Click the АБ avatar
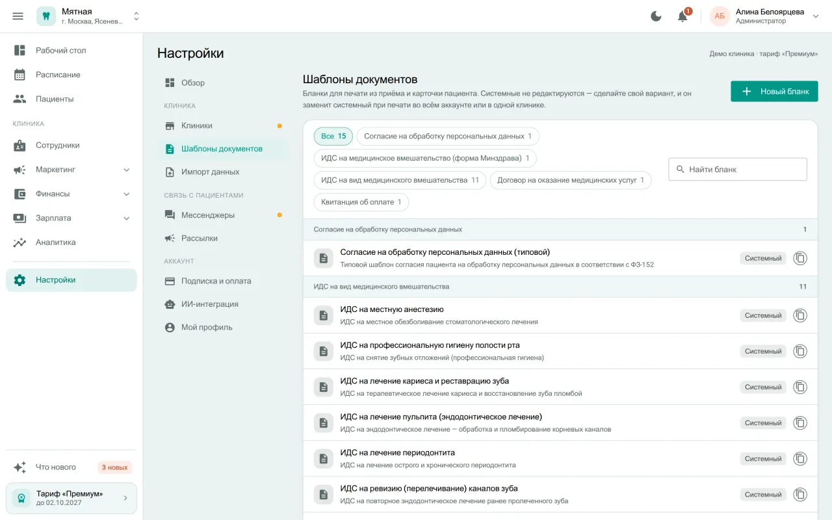 click(720, 16)
